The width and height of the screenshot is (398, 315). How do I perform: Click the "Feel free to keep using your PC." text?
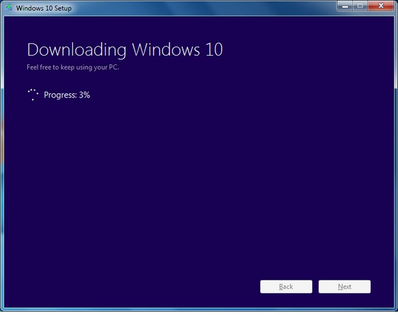click(x=73, y=67)
